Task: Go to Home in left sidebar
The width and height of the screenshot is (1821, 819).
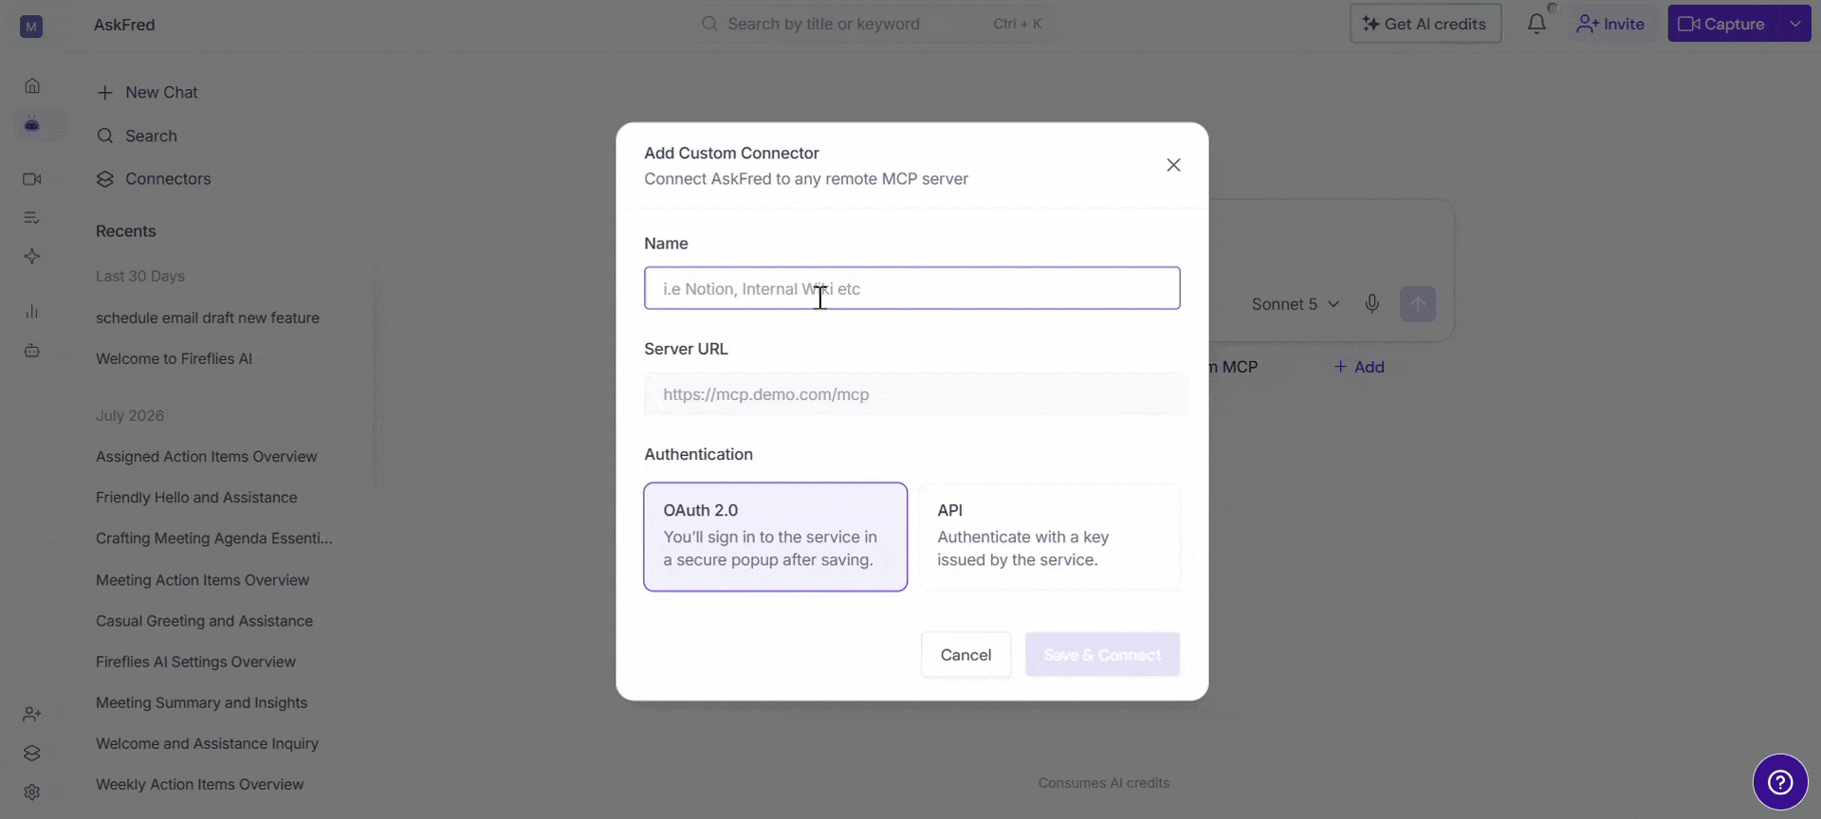Action: pyautogui.click(x=32, y=86)
